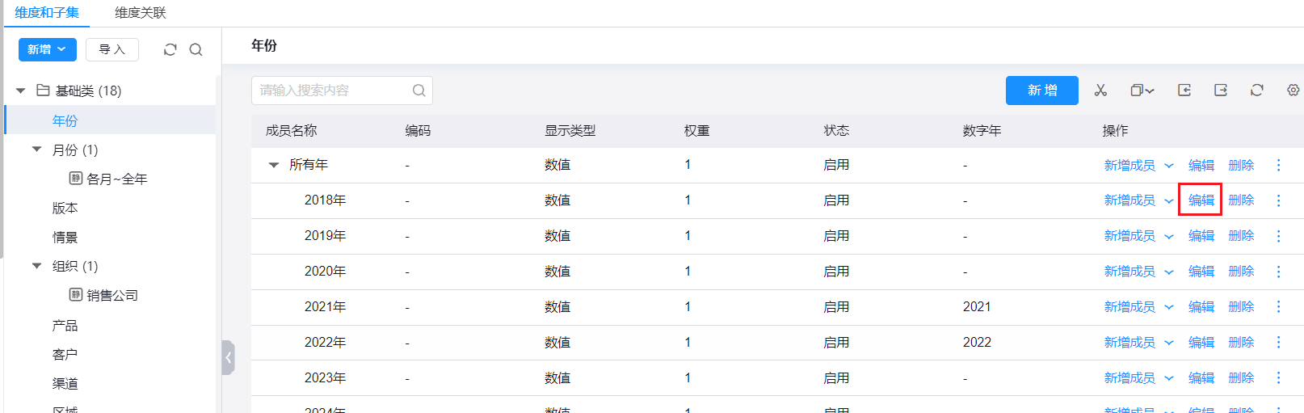Viewport: 1304px width, 413px height.
Task: Focus the member search input field
Action: [331, 91]
